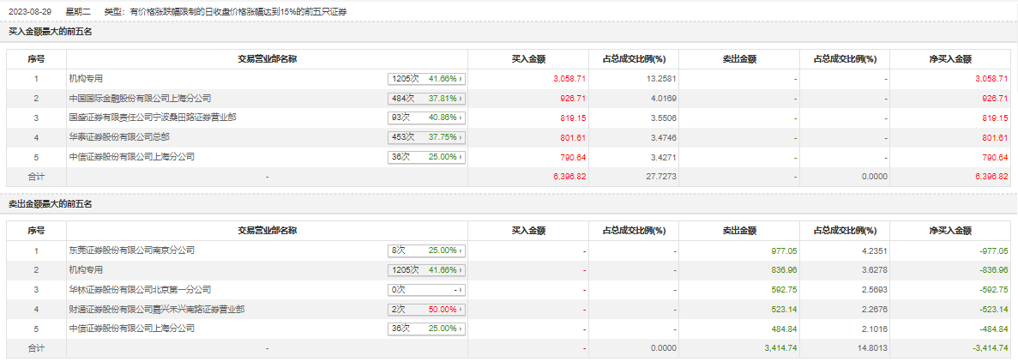Click 机构专用 in the top sellers table

(86, 270)
